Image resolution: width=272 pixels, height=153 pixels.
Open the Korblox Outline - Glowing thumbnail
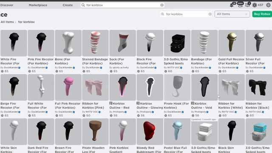[150, 88]
